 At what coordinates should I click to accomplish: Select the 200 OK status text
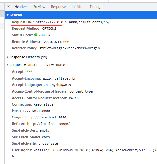(45, 35)
